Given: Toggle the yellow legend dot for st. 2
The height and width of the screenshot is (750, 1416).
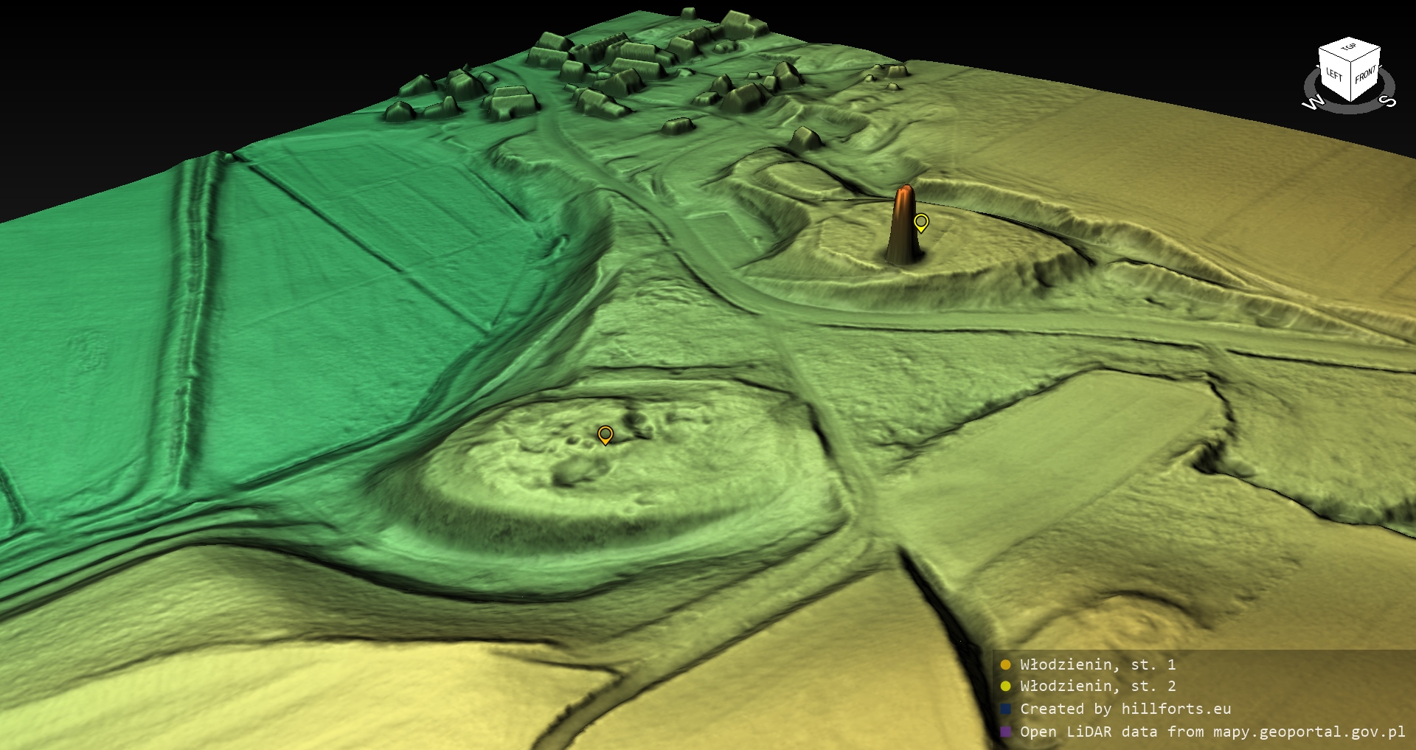Looking at the screenshot, I should click(x=1005, y=687).
